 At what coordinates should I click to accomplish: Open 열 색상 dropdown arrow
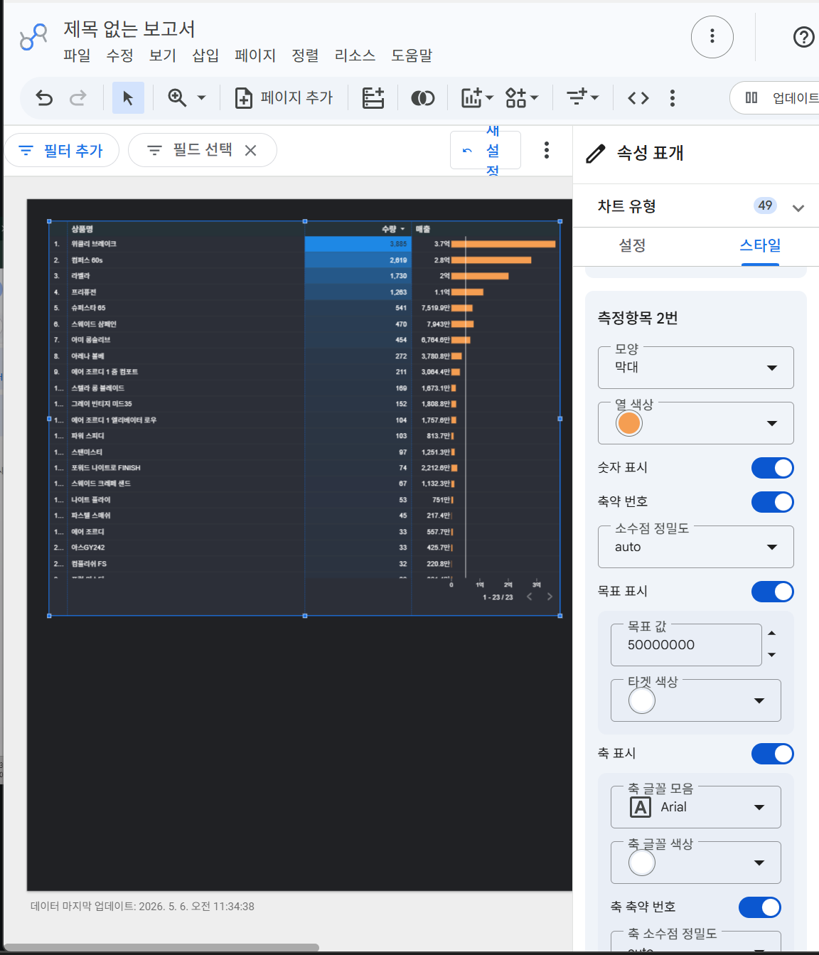tap(772, 423)
